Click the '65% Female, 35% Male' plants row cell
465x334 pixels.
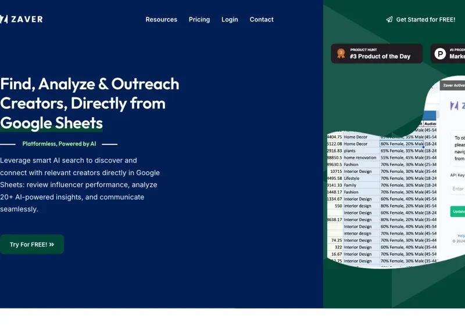point(402,151)
